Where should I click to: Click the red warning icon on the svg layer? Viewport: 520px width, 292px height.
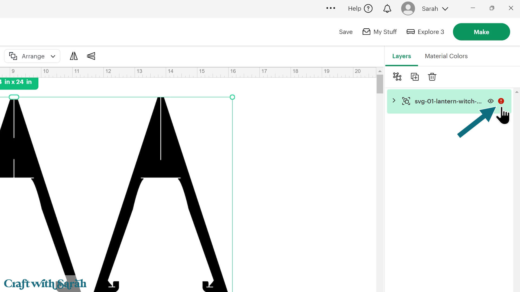click(501, 101)
